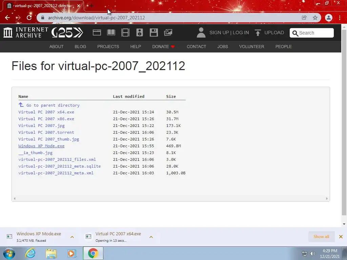347x260 pixels.
Task: Click the user avatar icon beside Sign Up
Action: (x=201, y=32)
